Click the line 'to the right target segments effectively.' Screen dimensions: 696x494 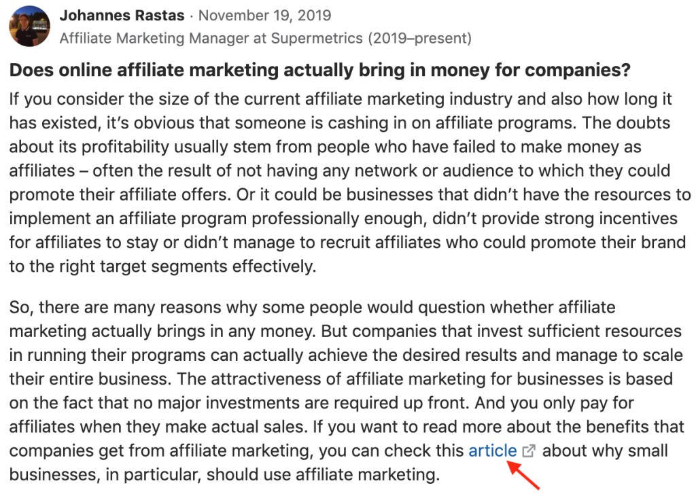pos(163,267)
